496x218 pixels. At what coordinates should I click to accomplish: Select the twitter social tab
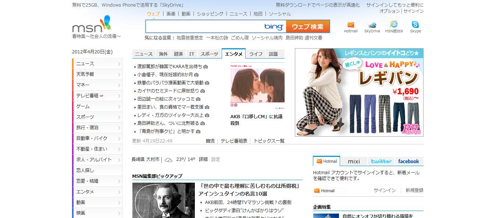pos(381,161)
